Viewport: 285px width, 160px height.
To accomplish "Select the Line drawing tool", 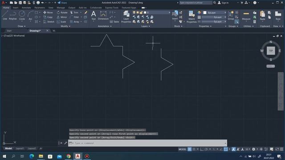I will (5, 15).
